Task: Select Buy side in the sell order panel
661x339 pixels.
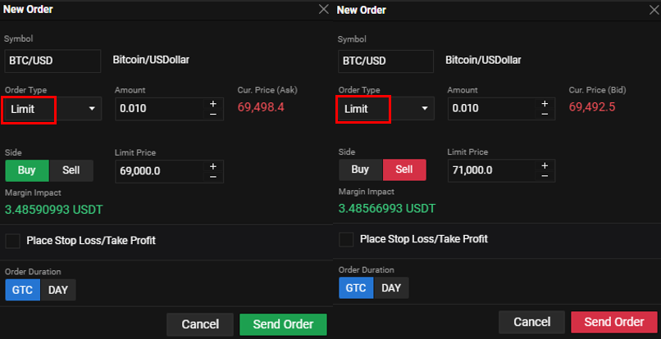Action: pos(360,169)
